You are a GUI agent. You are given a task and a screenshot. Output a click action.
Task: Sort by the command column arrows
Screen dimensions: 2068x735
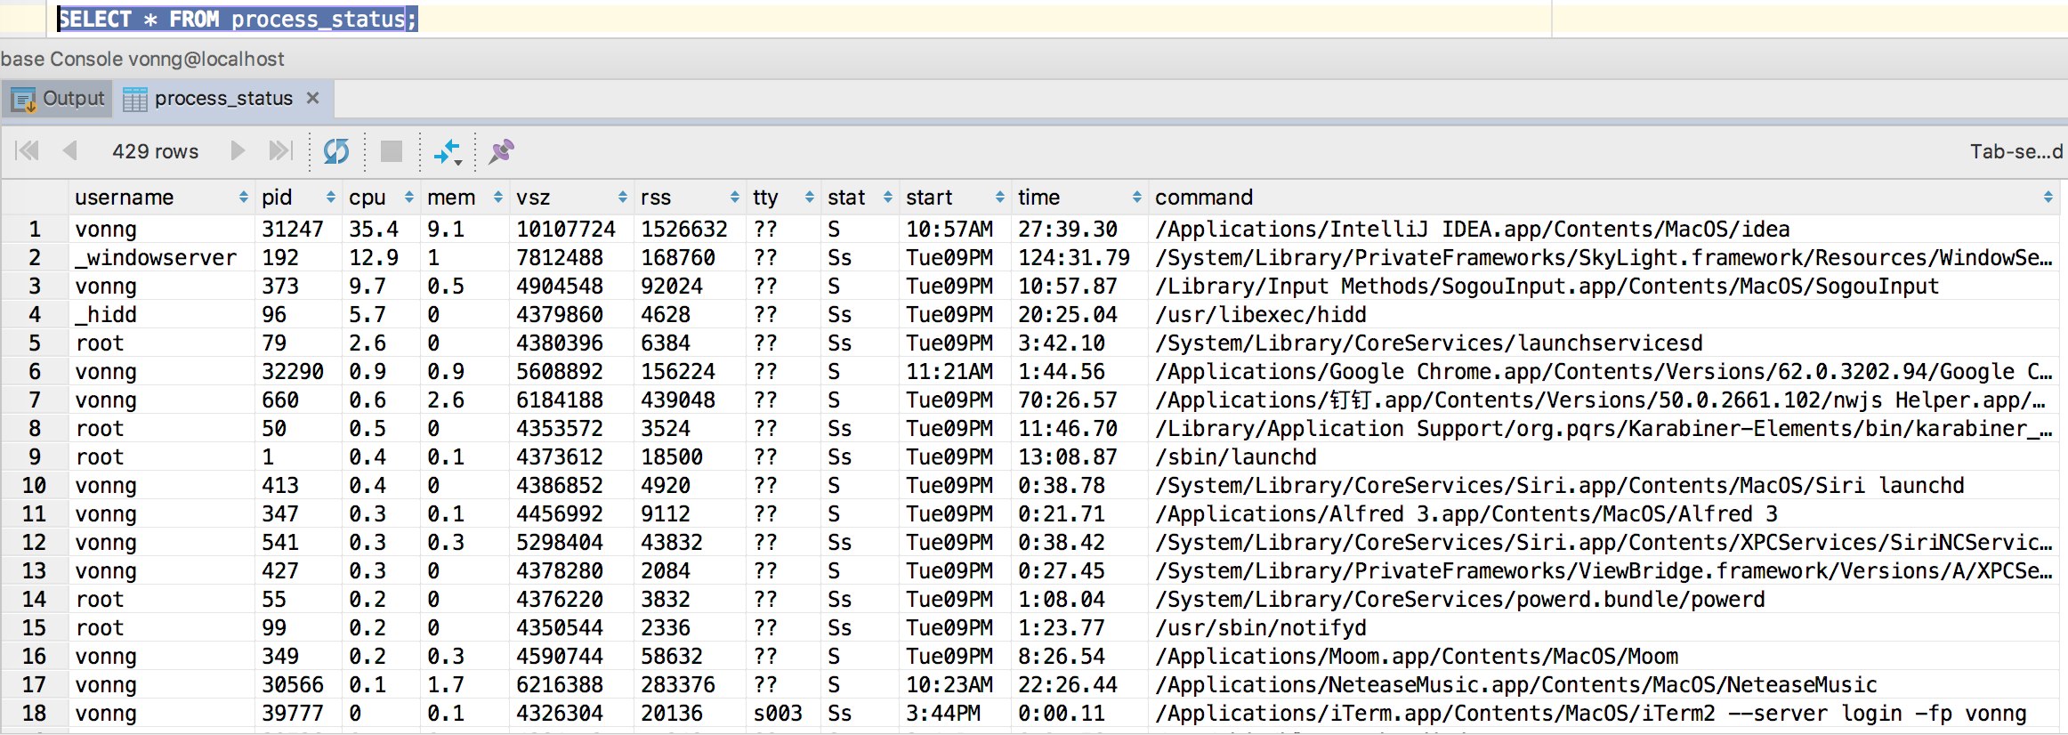pos(2048,198)
